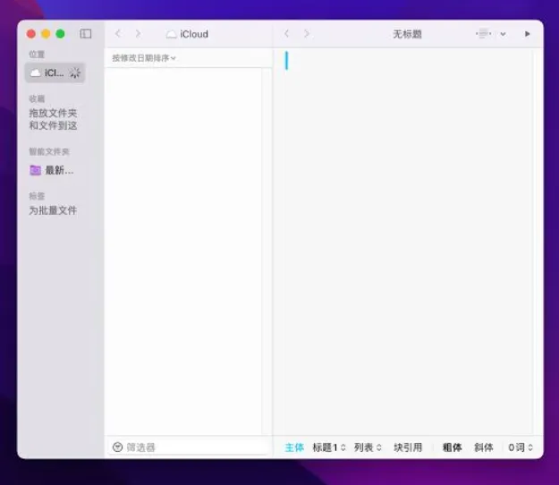Navigate back in the editor history
The width and height of the screenshot is (559, 485).
[286, 34]
